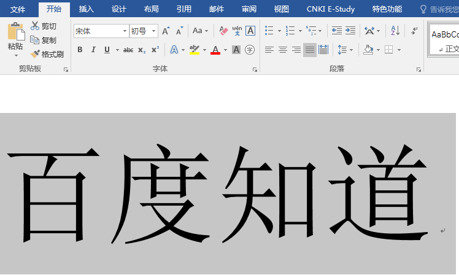The height and width of the screenshot is (275, 459).
Task: Switch to the 引用 References tab
Action: point(184,9)
